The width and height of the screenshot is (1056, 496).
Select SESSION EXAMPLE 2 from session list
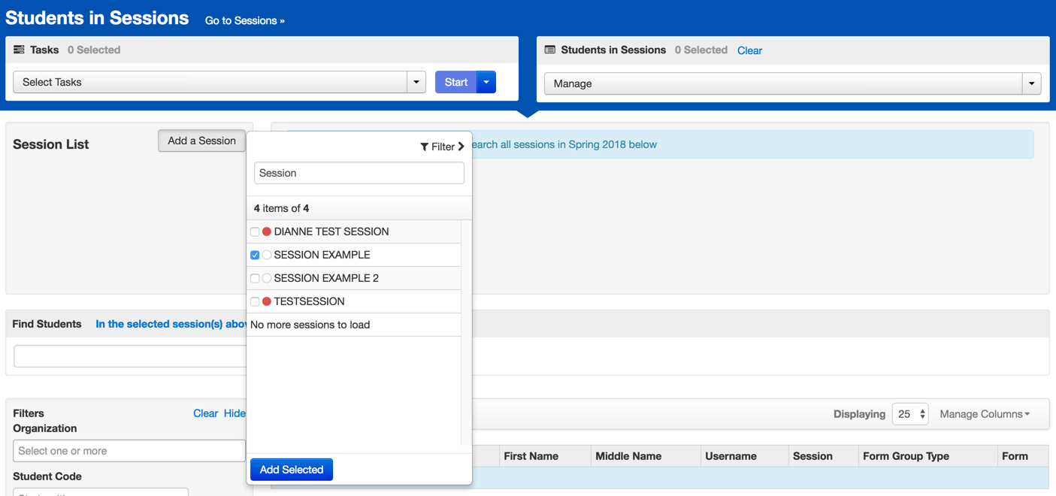pyautogui.click(x=326, y=278)
